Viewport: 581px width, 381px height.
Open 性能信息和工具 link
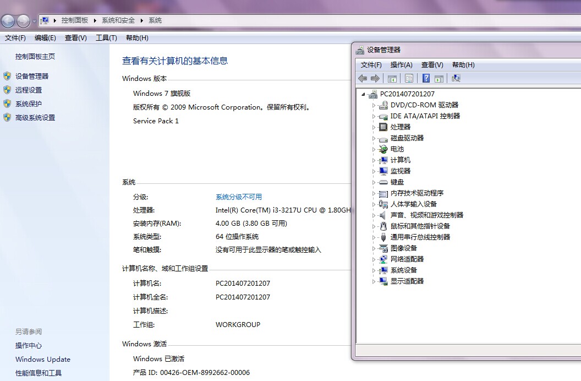coord(39,373)
